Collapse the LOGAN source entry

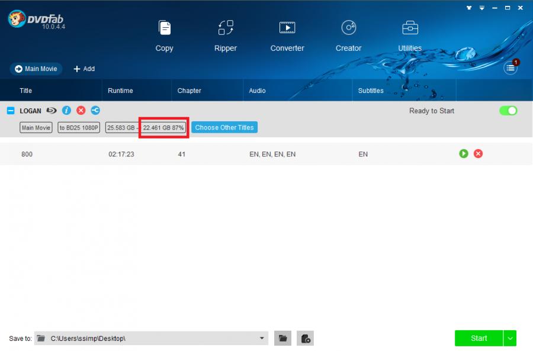point(11,111)
